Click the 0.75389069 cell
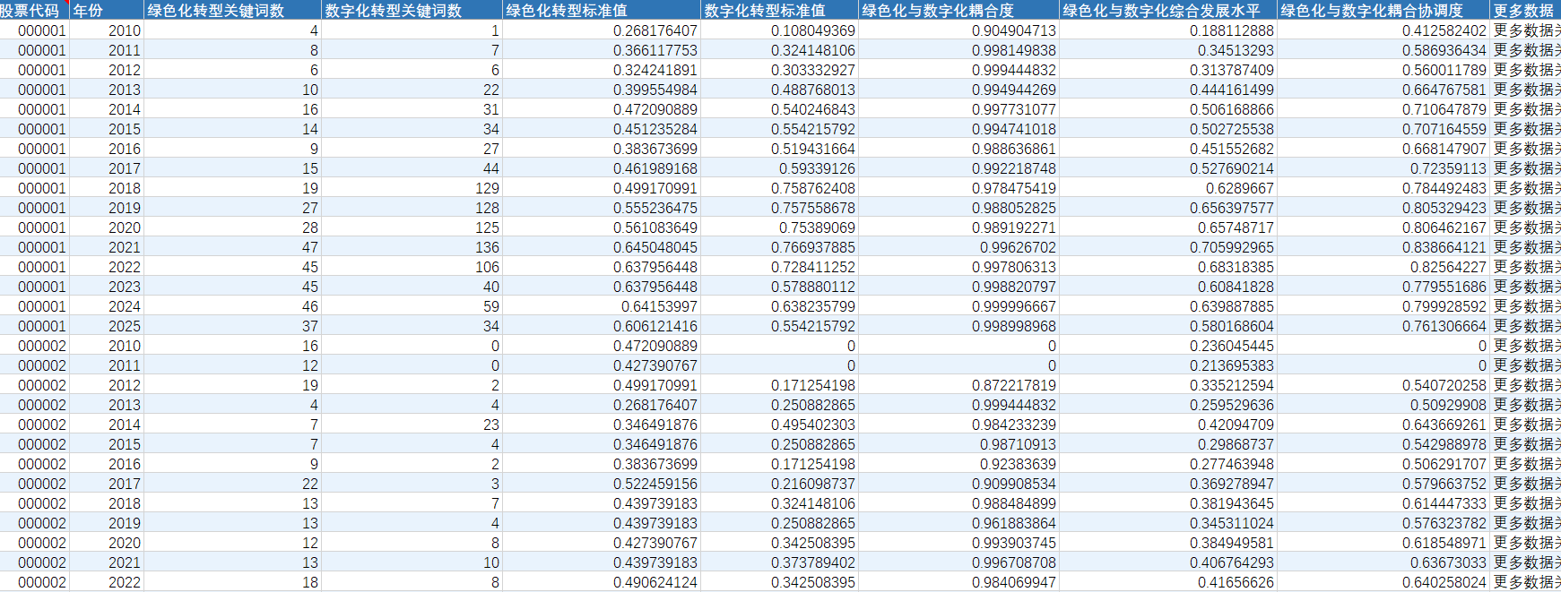This screenshot has height=592, width=1561. point(779,227)
